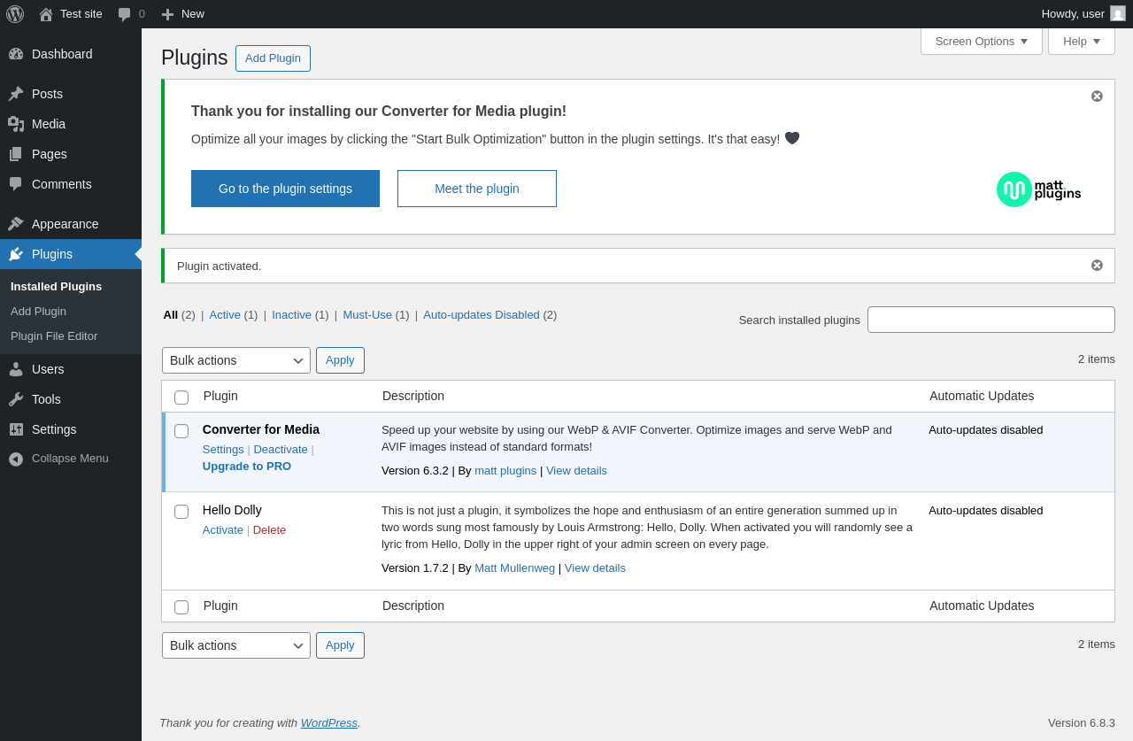Click the Tools wrench icon
1133x741 pixels.
tap(16, 399)
